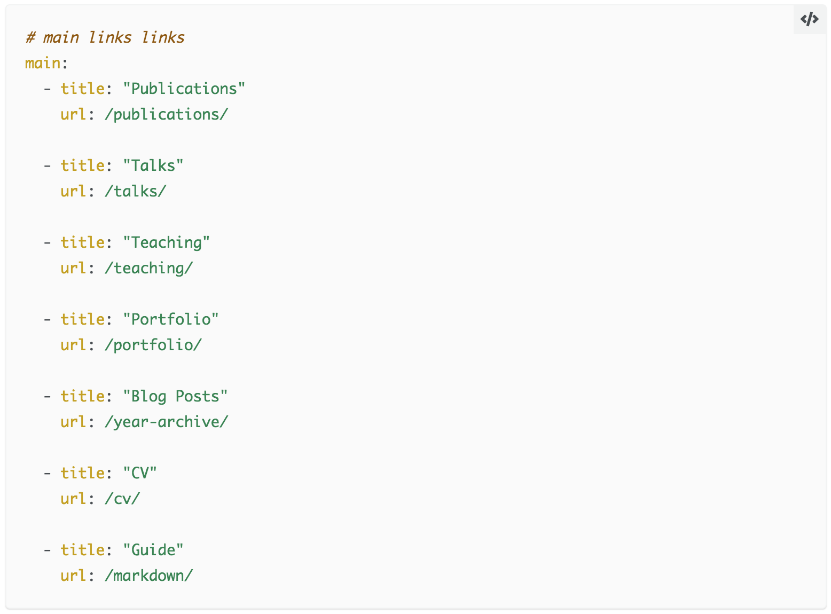Image resolution: width=831 pixels, height=614 pixels.
Task: Click the "Publications" title string
Action: pos(184,89)
